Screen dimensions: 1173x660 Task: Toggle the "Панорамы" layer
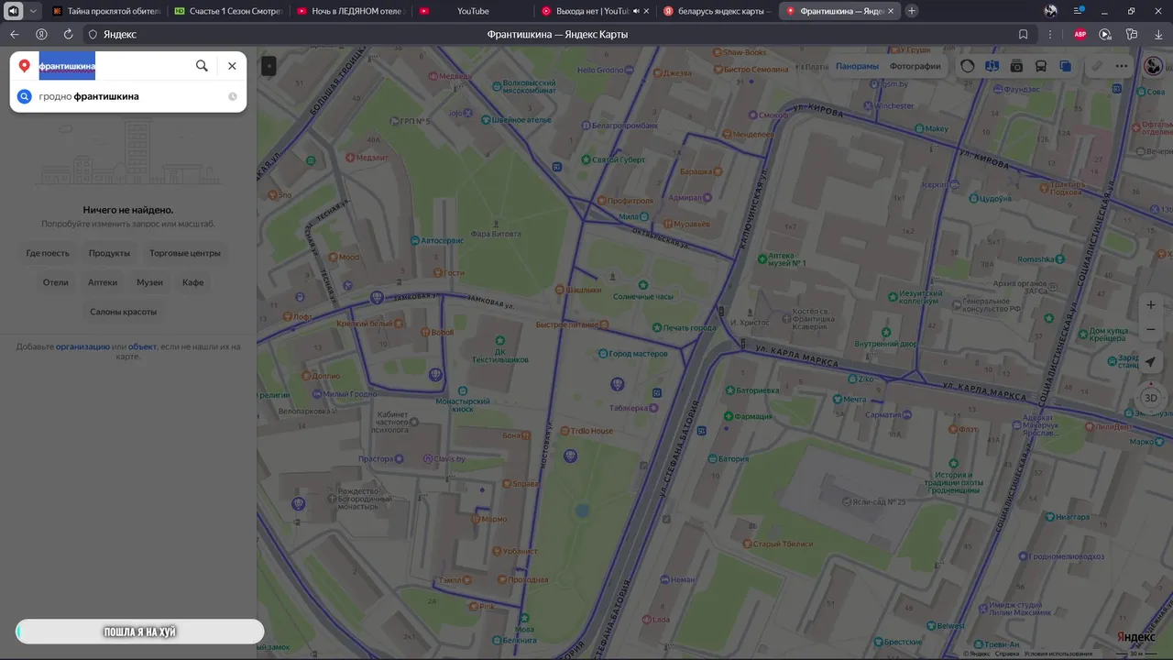click(857, 66)
